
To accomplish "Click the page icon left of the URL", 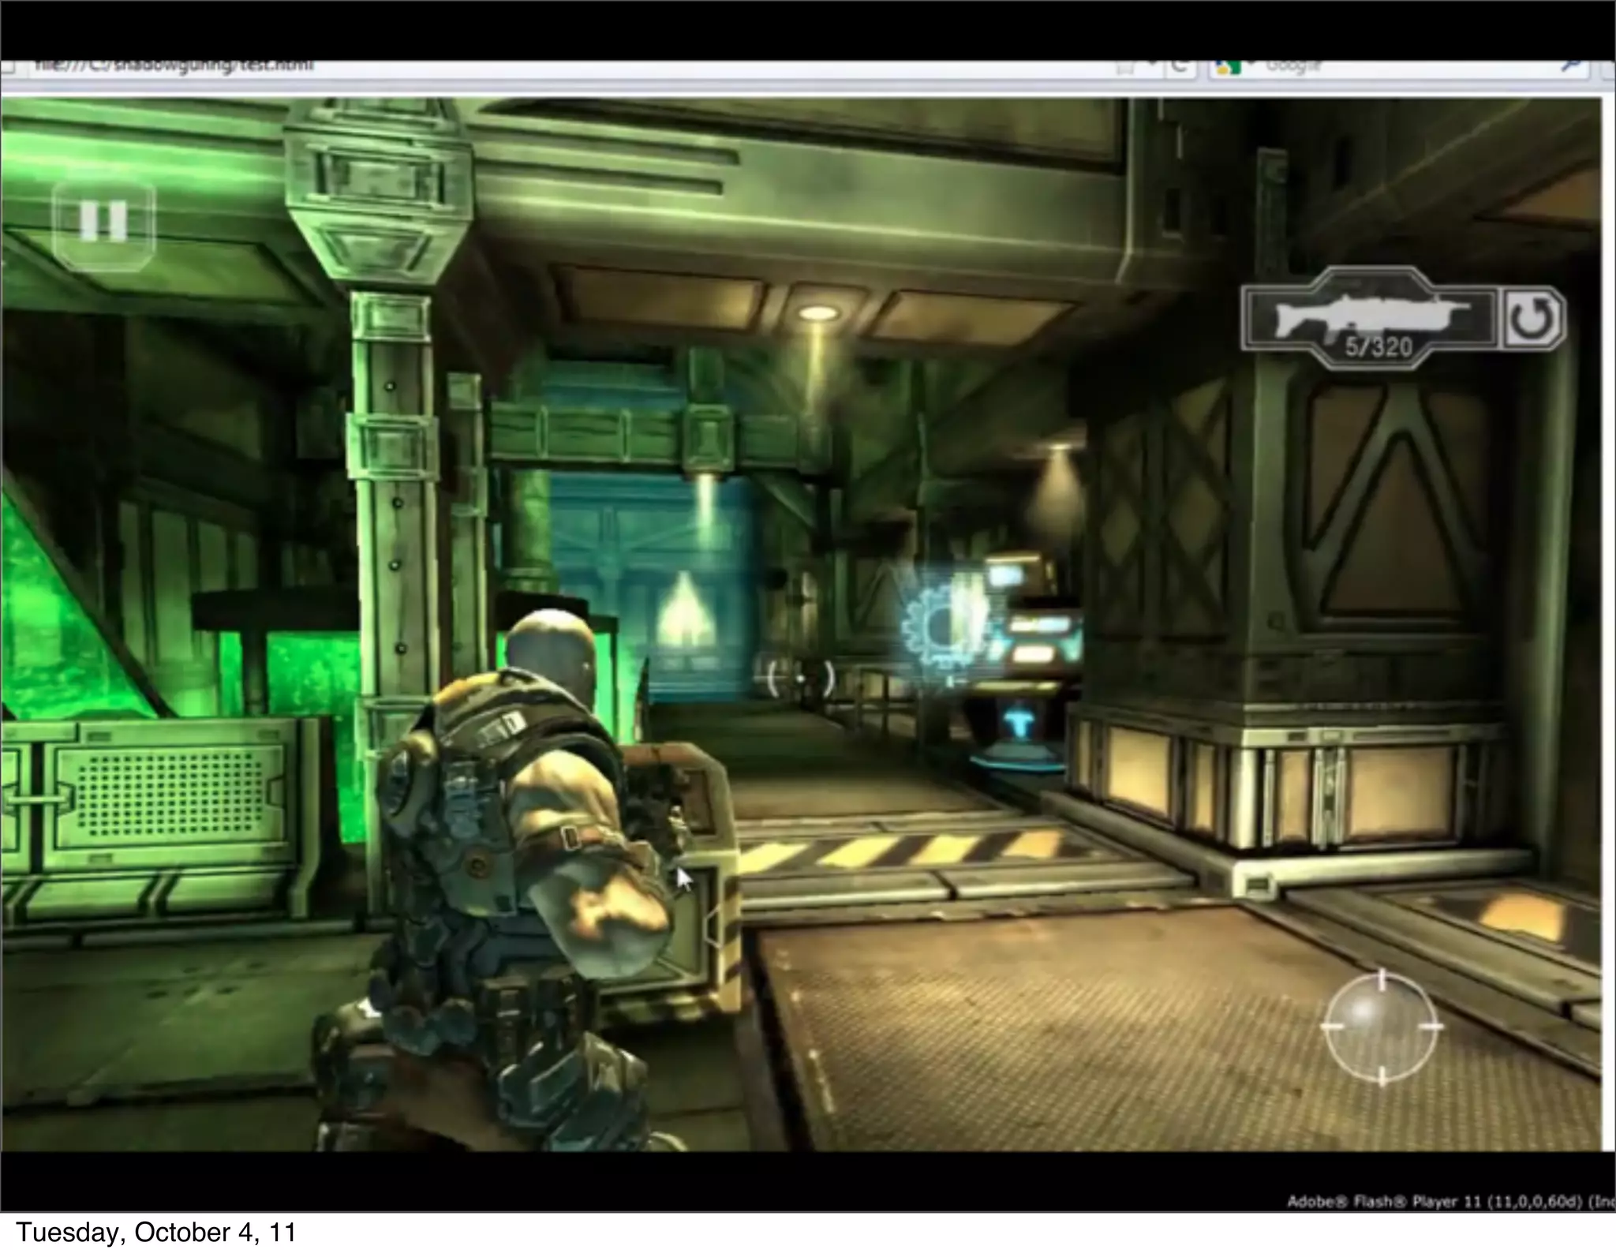I will click(6, 68).
